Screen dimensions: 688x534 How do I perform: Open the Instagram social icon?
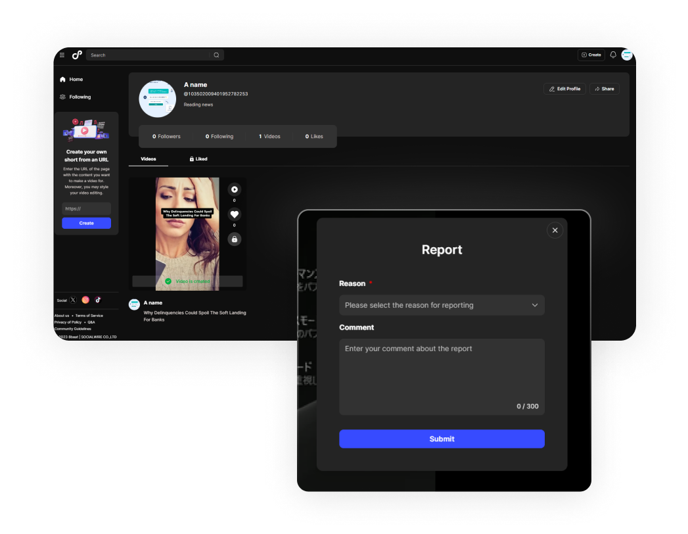tap(85, 300)
